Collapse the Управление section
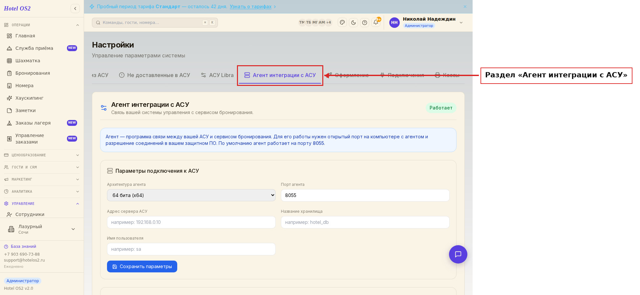 click(x=42, y=204)
